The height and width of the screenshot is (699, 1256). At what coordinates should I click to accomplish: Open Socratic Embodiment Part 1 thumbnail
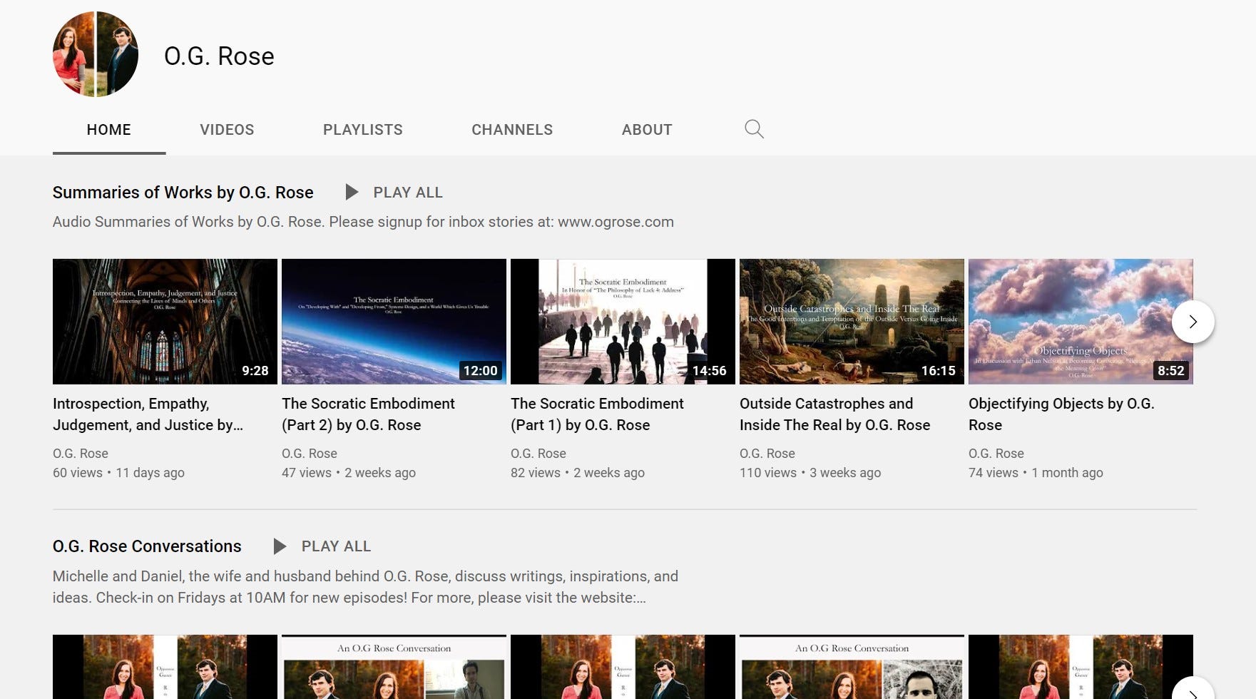(x=623, y=322)
